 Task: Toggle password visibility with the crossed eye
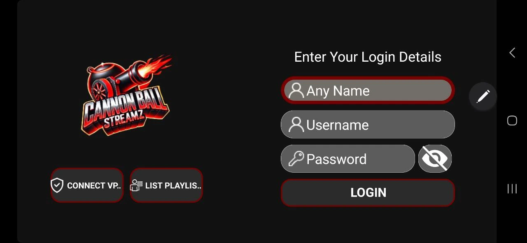click(435, 159)
